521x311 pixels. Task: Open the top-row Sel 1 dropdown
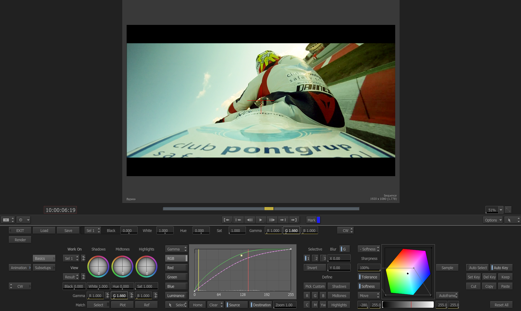tap(93, 231)
